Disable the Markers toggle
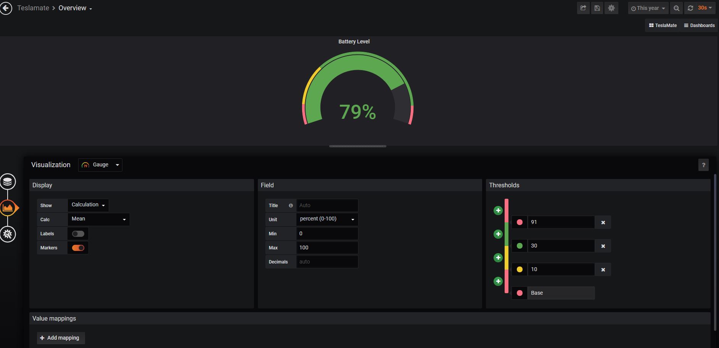This screenshot has height=348, width=719. (x=78, y=248)
